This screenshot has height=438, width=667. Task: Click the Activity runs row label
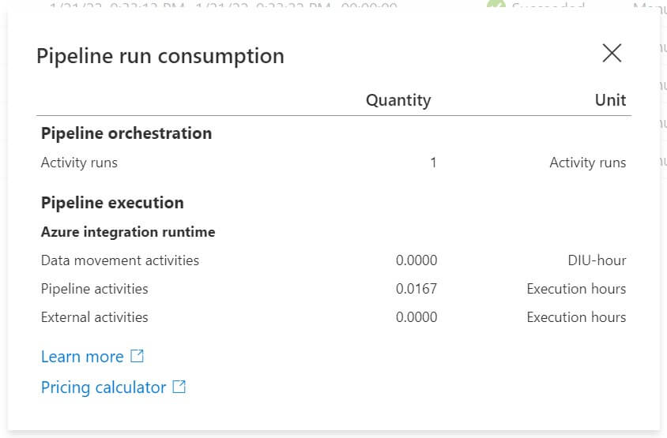click(79, 163)
